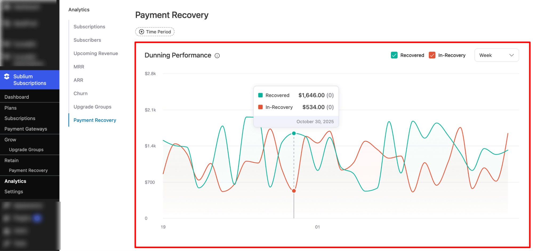533x251 pixels.
Task: Open Settings in the Sublium menu
Action: pos(13,191)
